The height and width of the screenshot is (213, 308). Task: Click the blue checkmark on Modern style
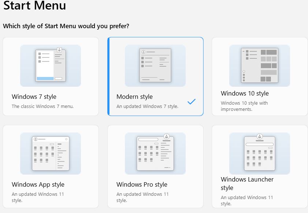tap(191, 101)
